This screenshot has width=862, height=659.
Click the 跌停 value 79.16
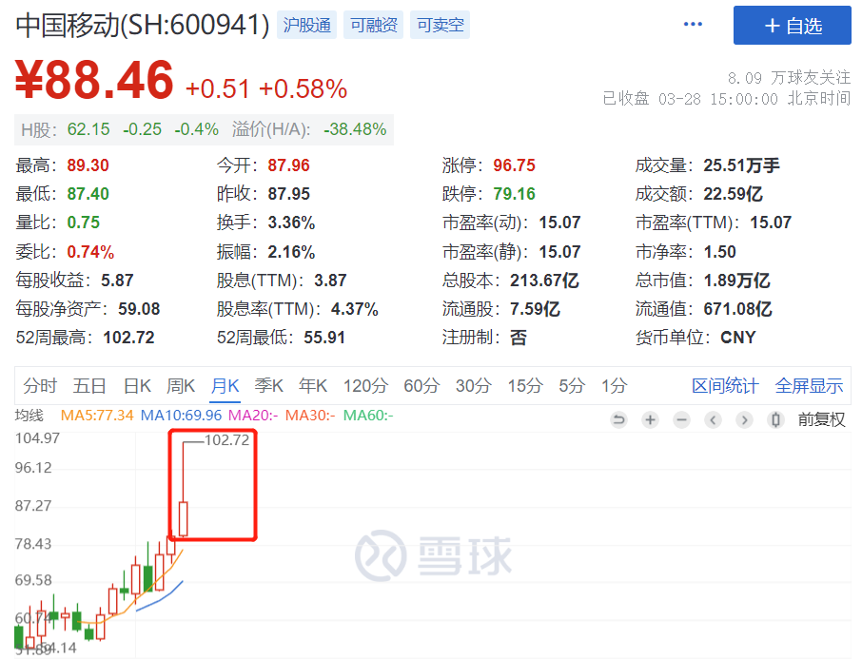pyautogui.click(x=514, y=194)
